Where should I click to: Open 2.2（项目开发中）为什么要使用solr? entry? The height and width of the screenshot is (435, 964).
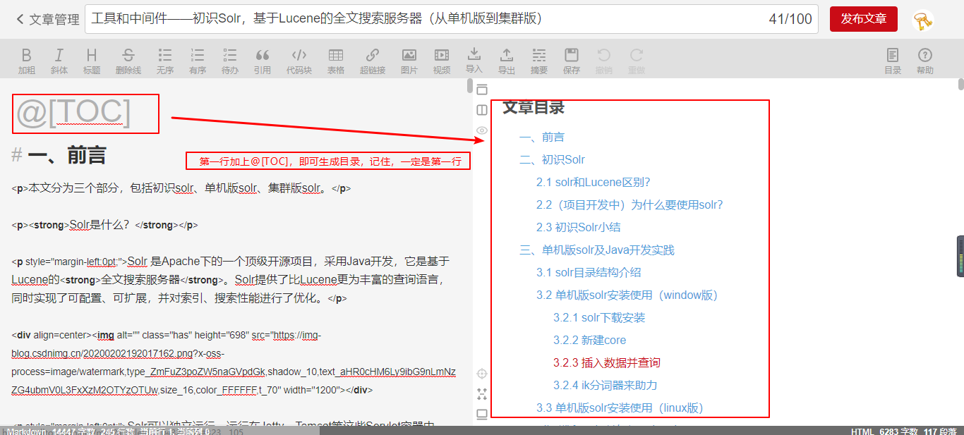[629, 205]
